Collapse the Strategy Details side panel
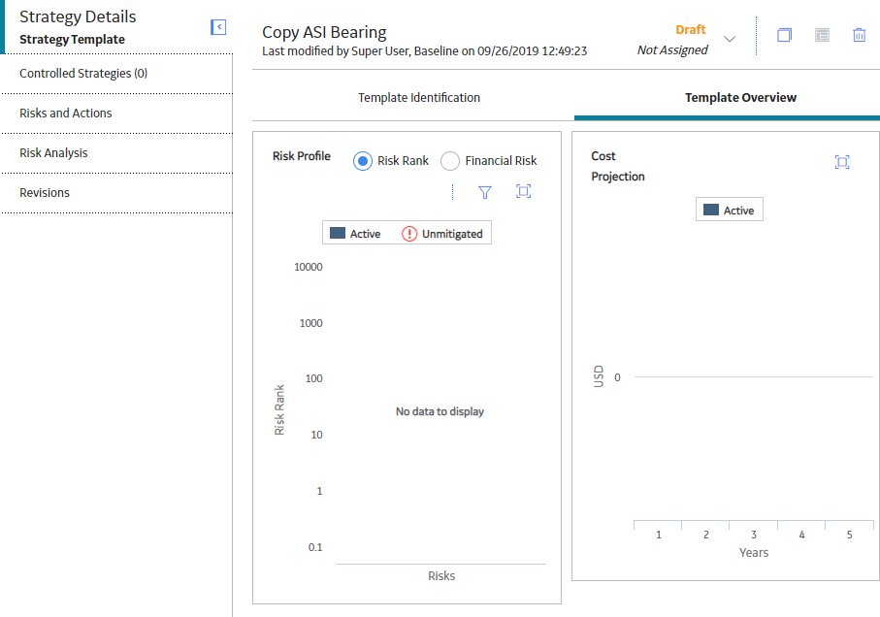The height and width of the screenshot is (617, 880). (218, 27)
